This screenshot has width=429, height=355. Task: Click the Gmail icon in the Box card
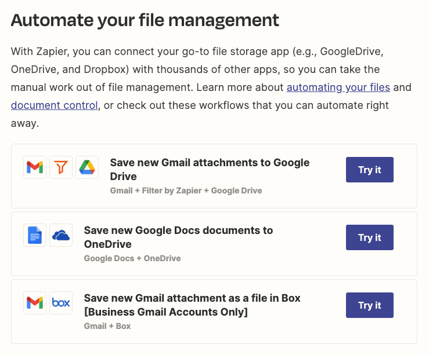click(x=35, y=303)
